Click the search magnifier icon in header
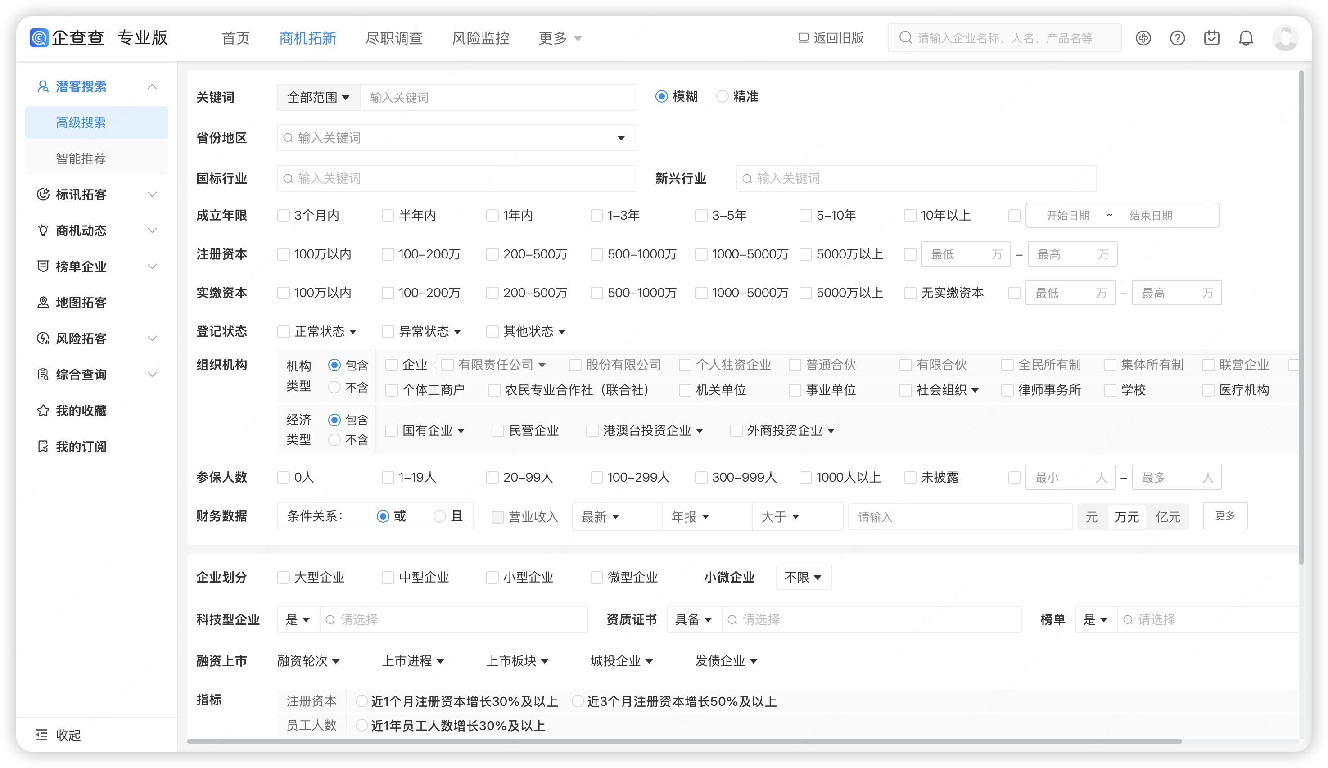Image resolution: width=1328 pixels, height=768 pixels. [905, 37]
